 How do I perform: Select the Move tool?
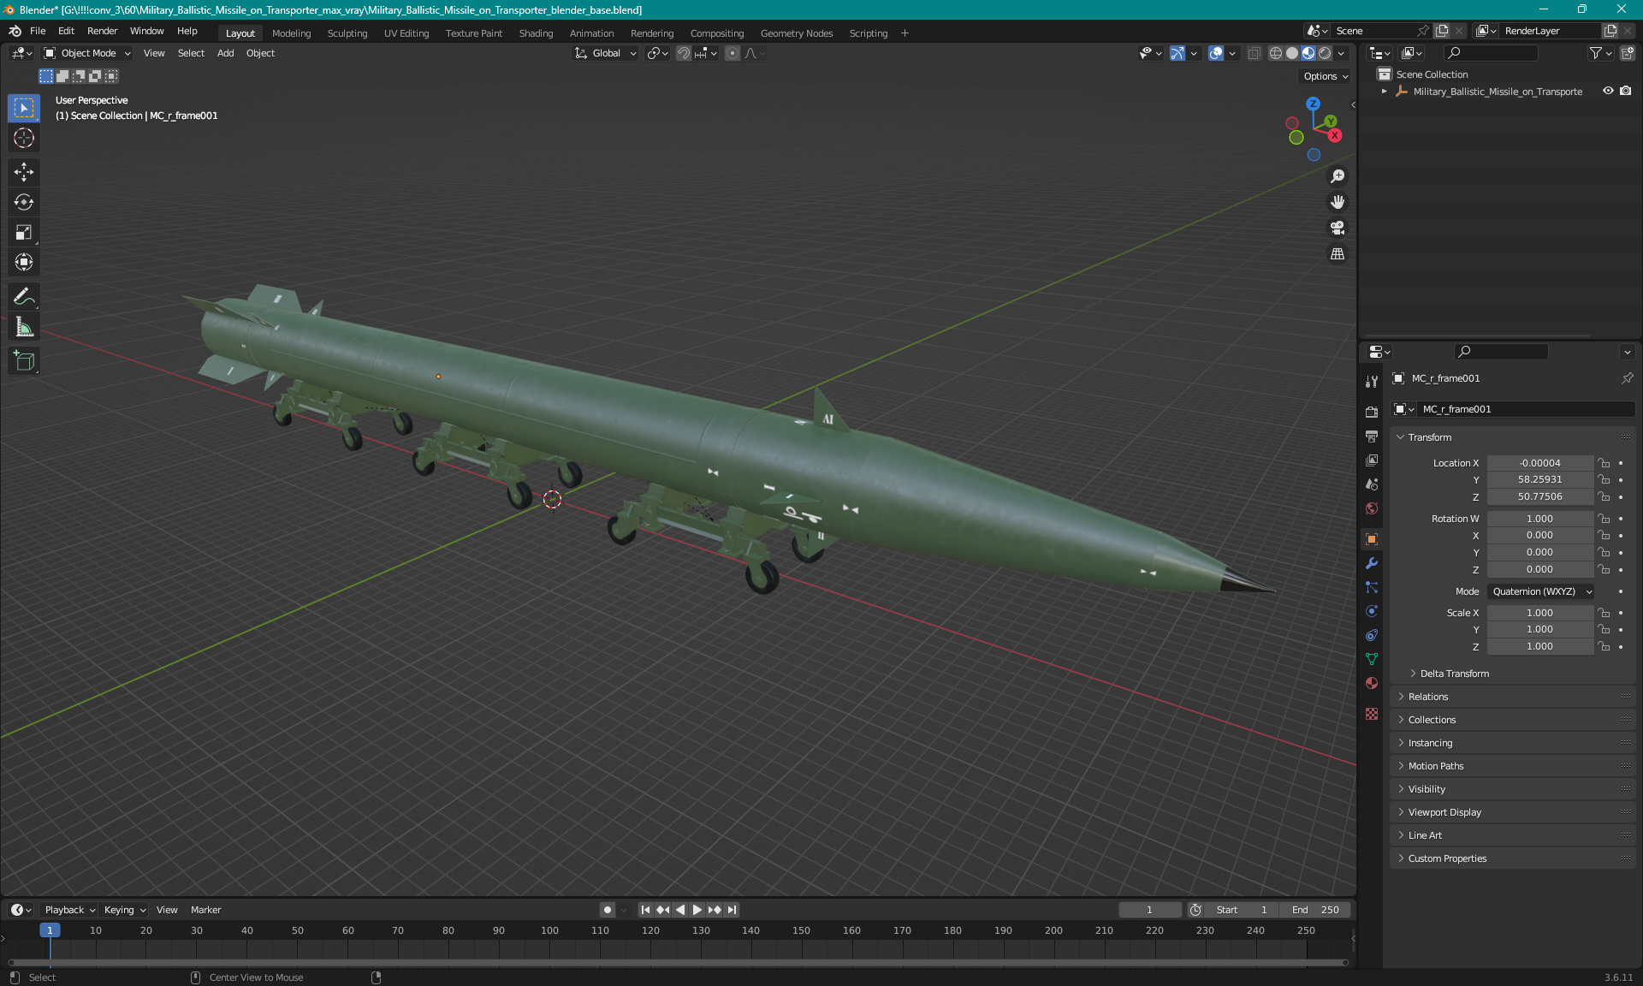point(24,172)
